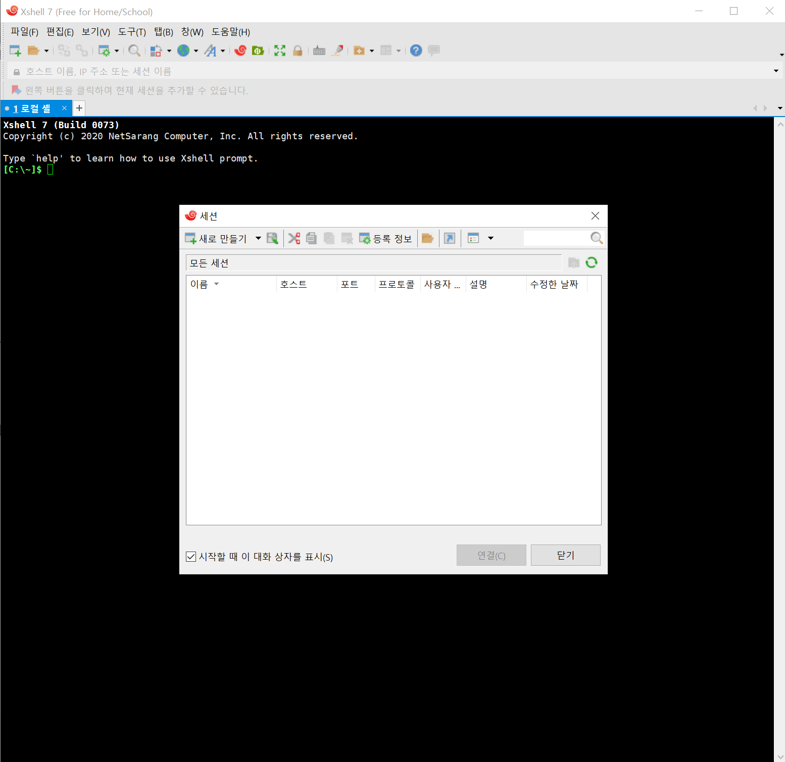Sort sessions by 설명 column header
This screenshot has height=762, width=785.
496,284
